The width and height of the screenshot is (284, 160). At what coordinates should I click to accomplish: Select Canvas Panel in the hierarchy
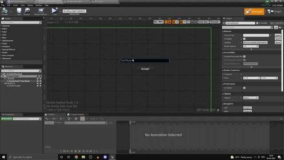click(12, 76)
